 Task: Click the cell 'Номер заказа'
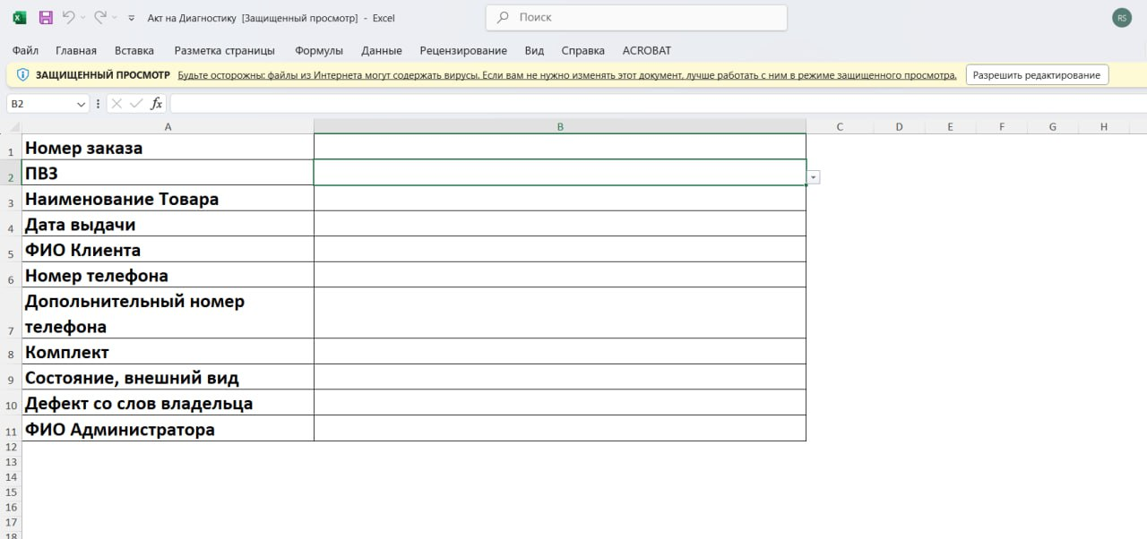168,147
